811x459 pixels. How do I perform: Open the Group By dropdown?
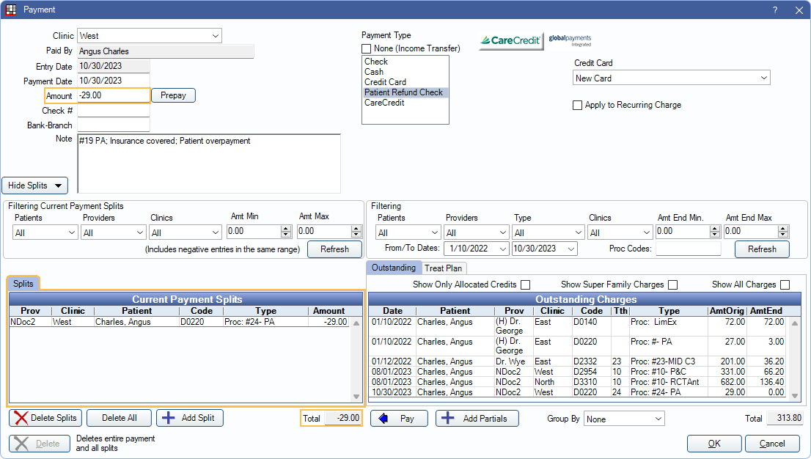click(623, 419)
